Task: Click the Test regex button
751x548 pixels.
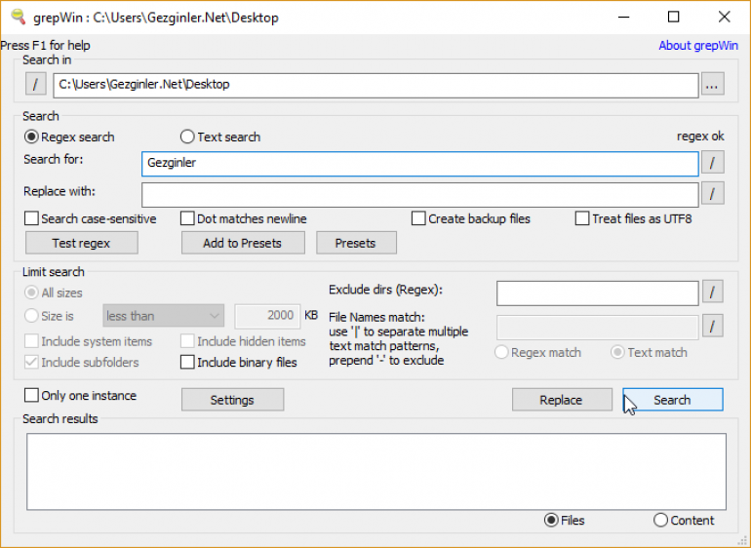Action: pyautogui.click(x=81, y=243)
